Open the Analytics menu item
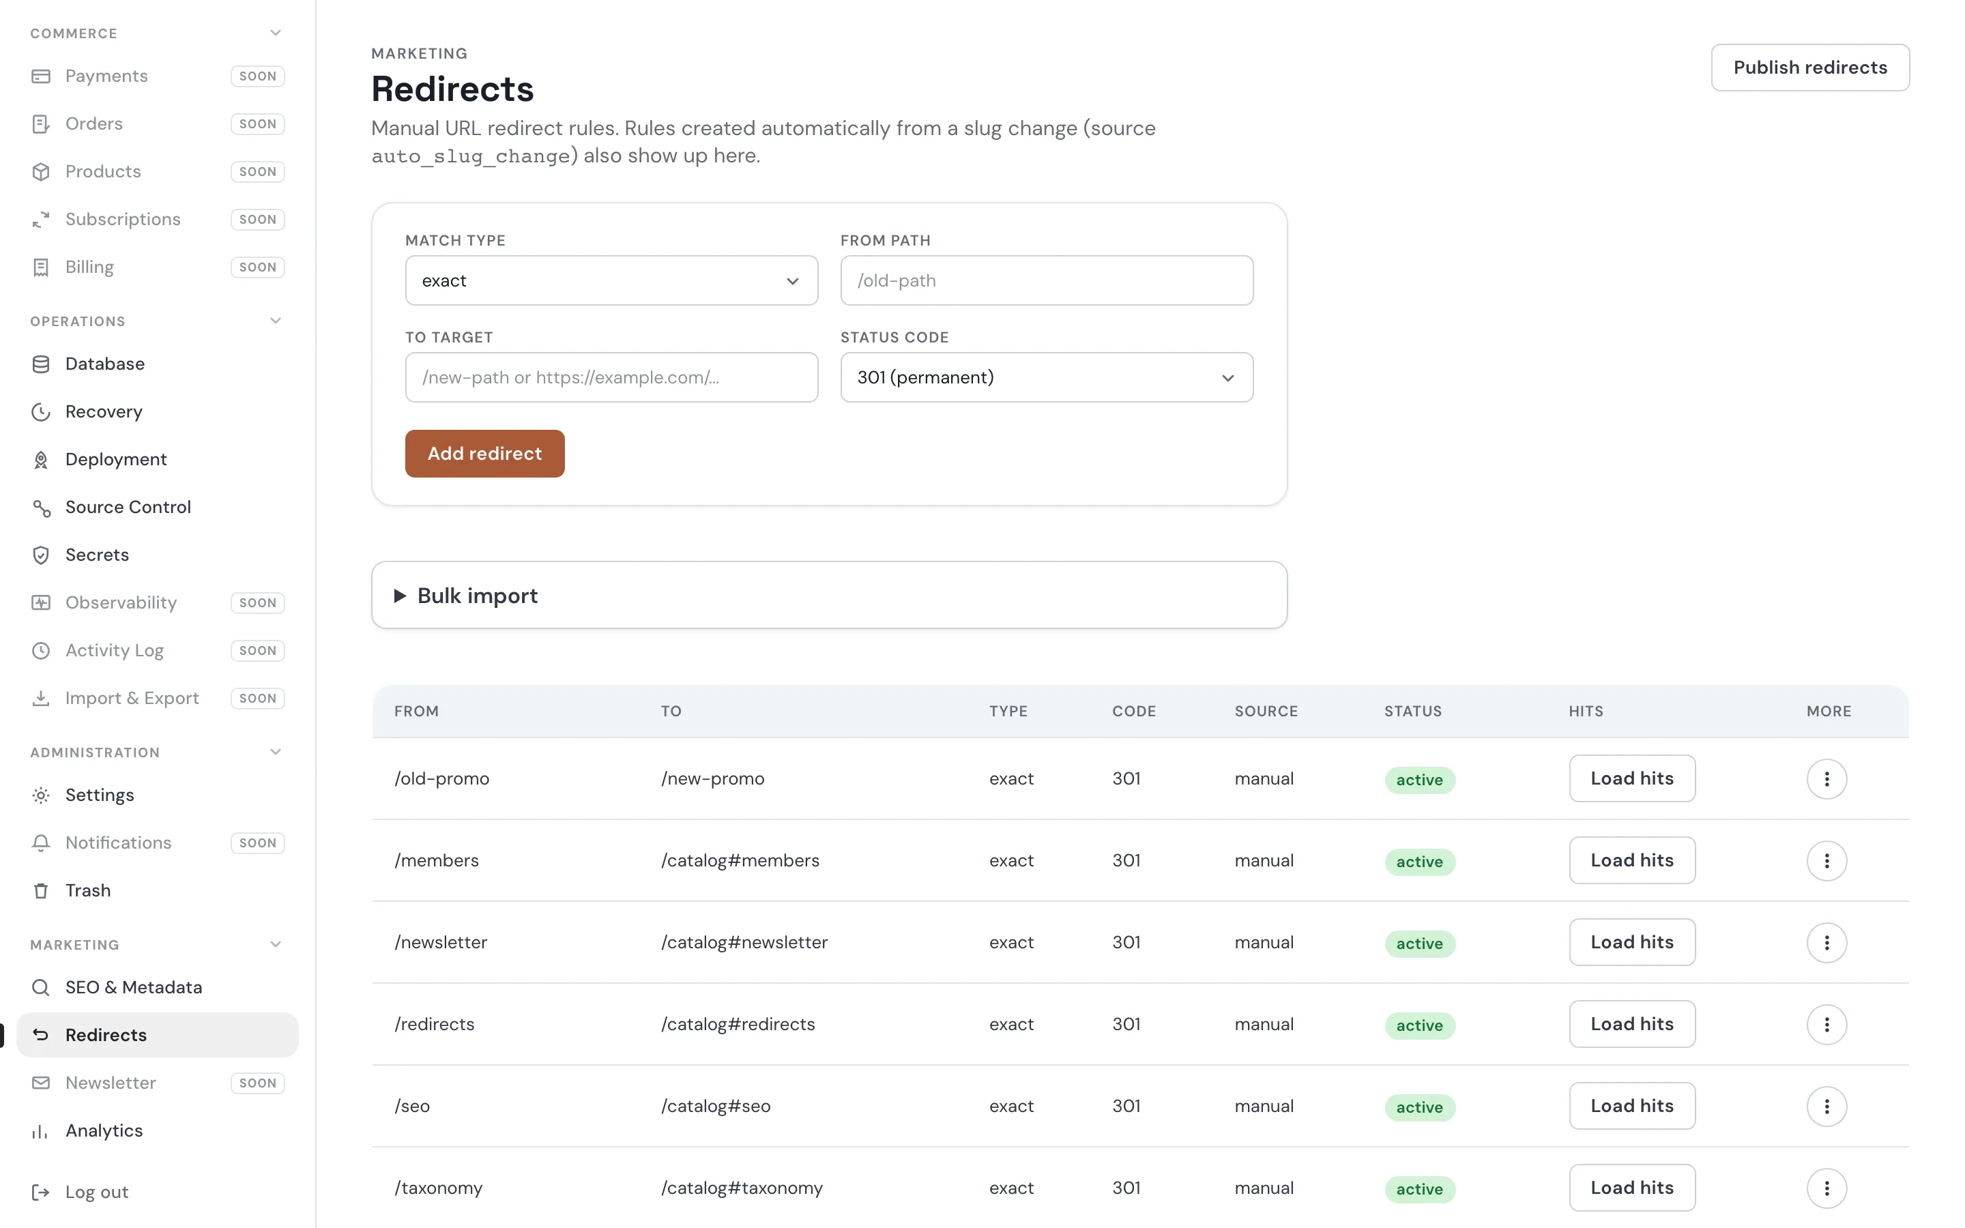Image resolution: width=1965 pixels, height=1228 pixels. click(158, 1131)
